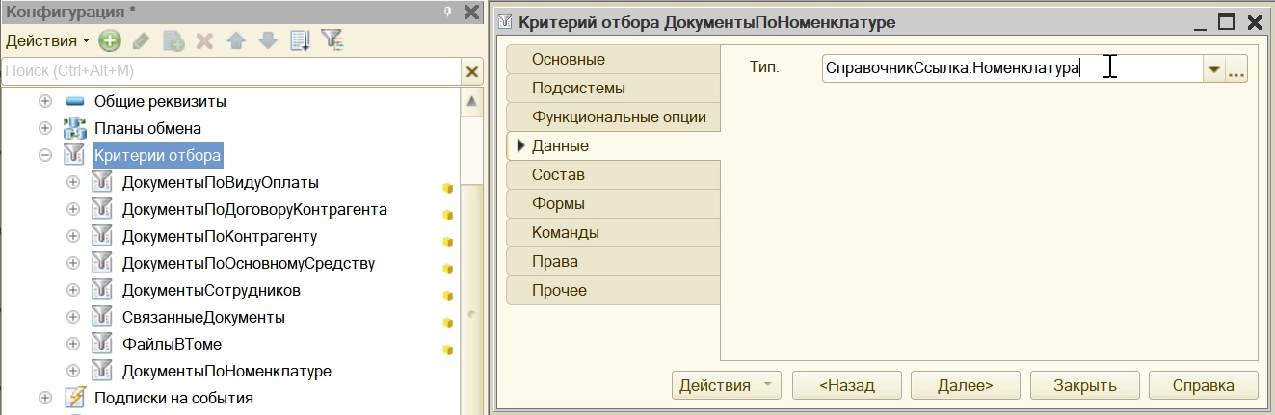
Task: Click the ellipsis button next to Тип field
Action: tap(1236, 69)
